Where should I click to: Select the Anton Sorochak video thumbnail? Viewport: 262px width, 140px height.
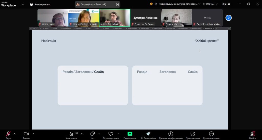click(x=115, y=18)
